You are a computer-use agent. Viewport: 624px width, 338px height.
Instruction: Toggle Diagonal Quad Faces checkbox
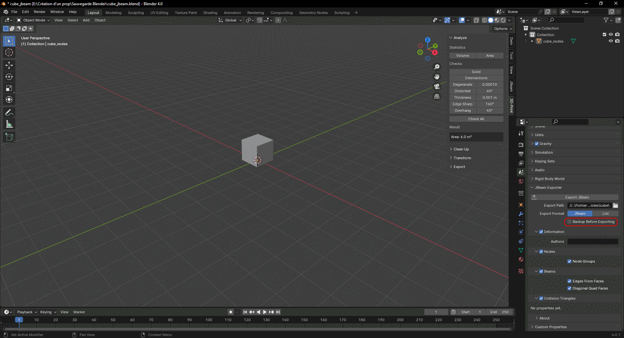569,288
